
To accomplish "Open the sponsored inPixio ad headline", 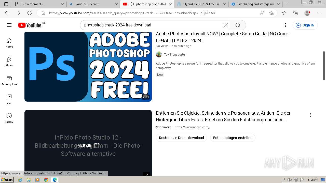I will coord(224,116).
